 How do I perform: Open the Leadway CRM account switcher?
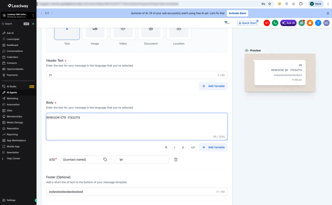coord(18,16)
